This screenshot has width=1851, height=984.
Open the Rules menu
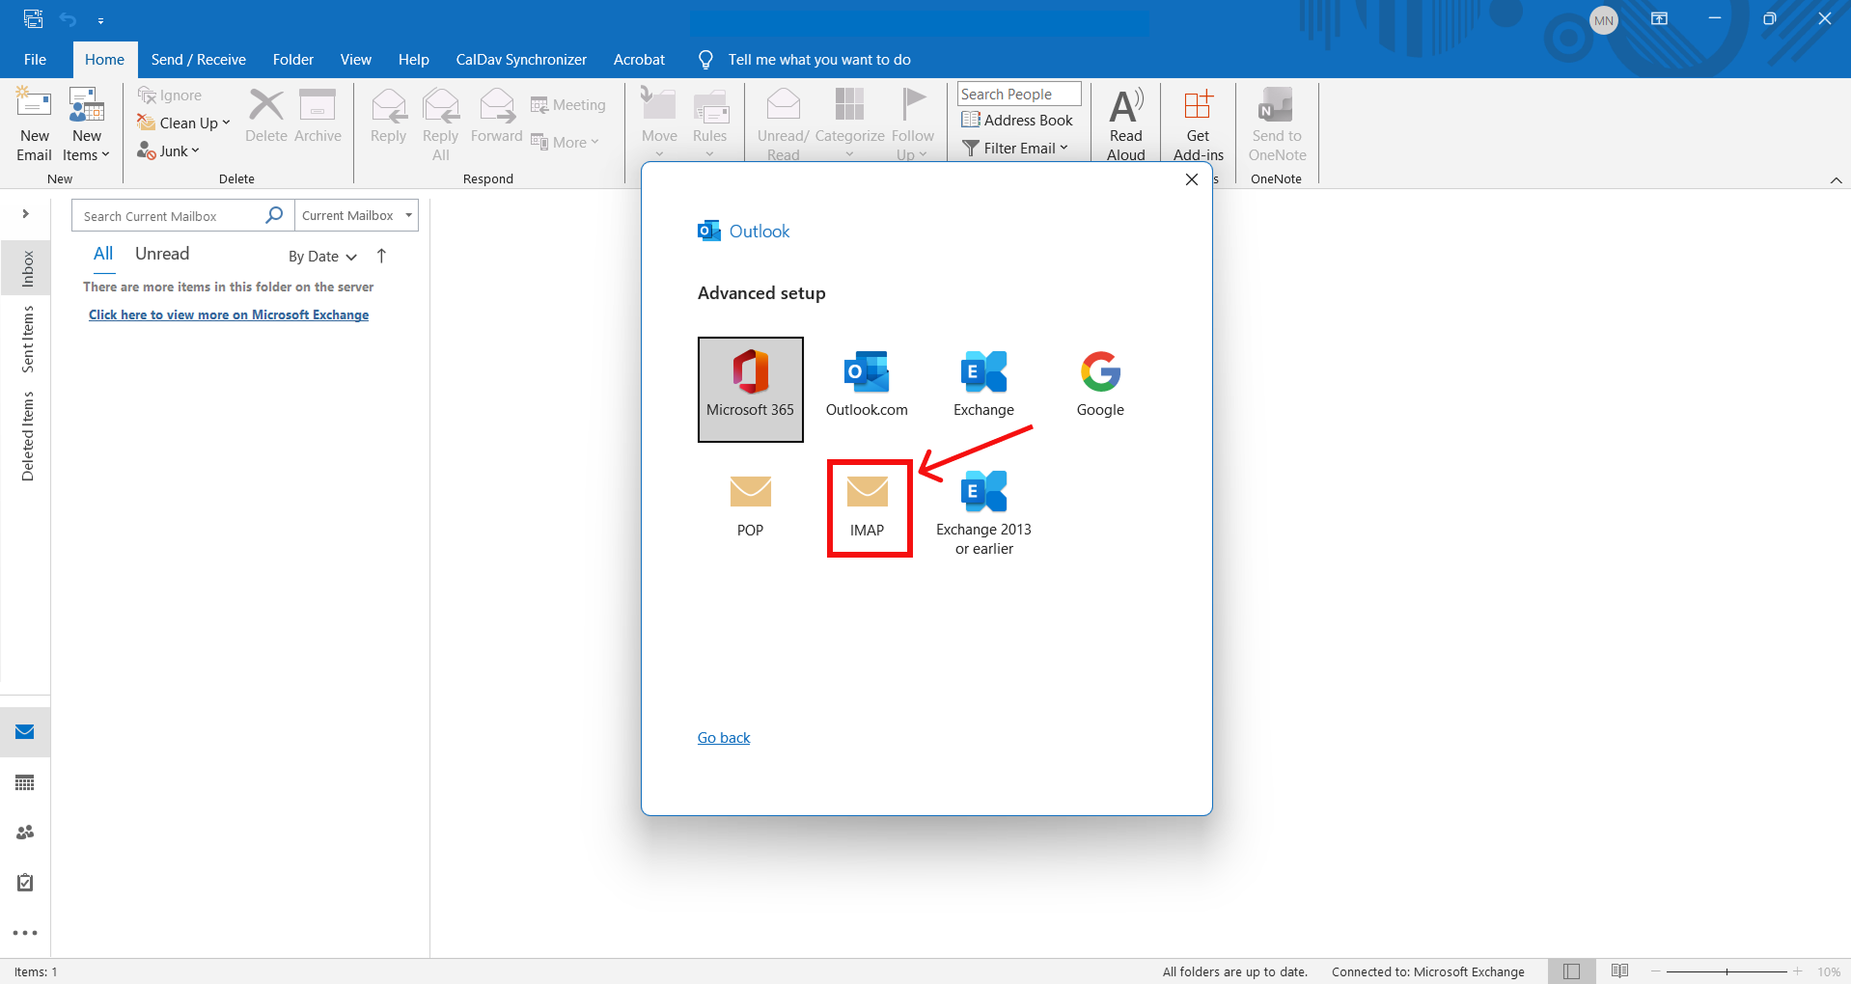710,123
